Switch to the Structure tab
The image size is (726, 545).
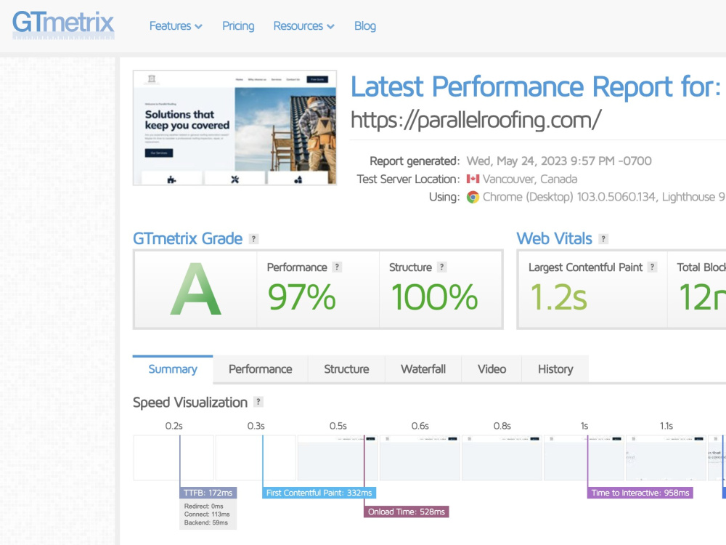pyautogui.click(x=346, y=369)
